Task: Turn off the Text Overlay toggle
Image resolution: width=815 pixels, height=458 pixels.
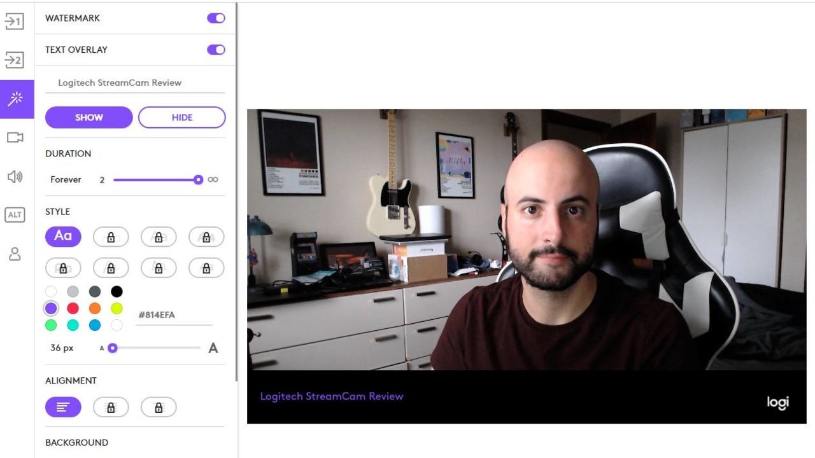Action: pos(216,50)
